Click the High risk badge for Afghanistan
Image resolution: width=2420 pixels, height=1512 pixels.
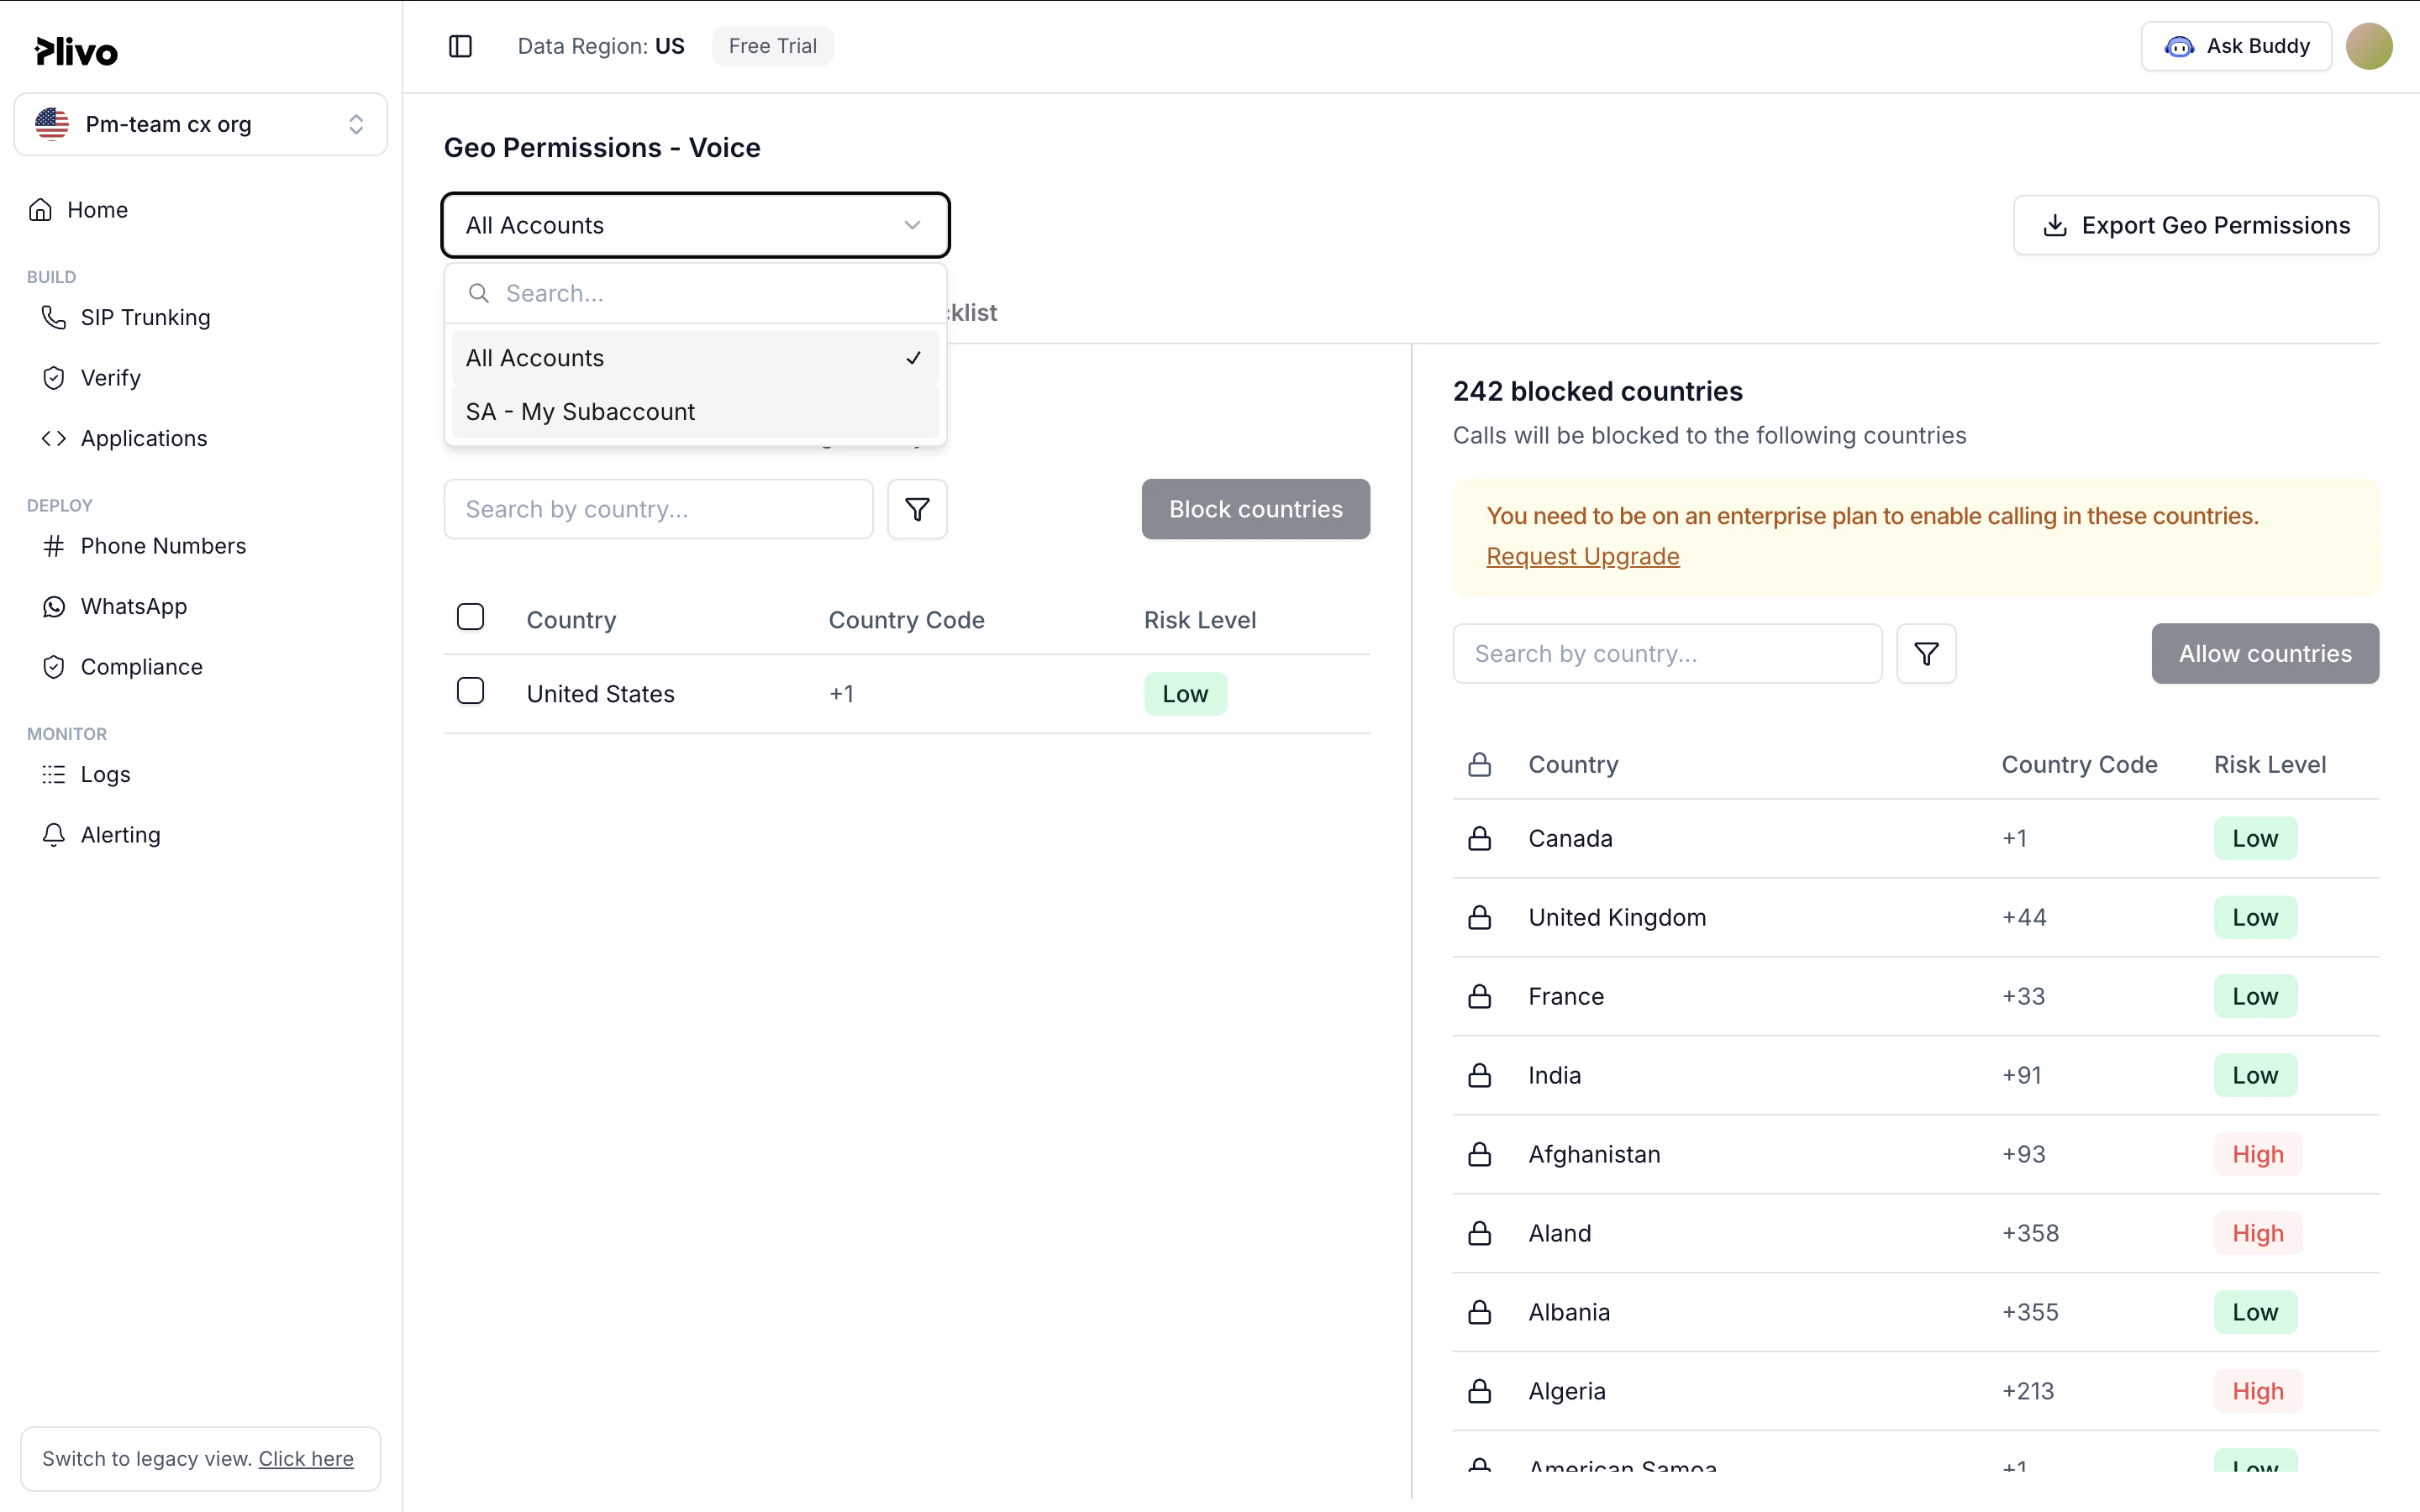click(x=2258, y=1154)
